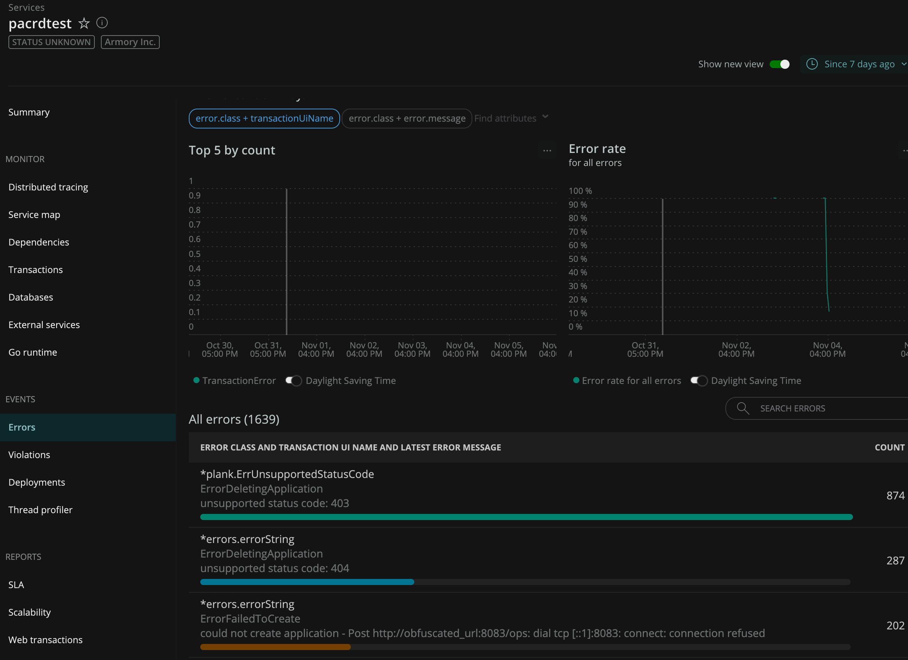Go to Thread profiler page
908x660 pixels.
40,510
